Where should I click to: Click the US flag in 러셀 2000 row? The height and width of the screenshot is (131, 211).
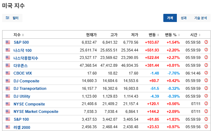8,127
